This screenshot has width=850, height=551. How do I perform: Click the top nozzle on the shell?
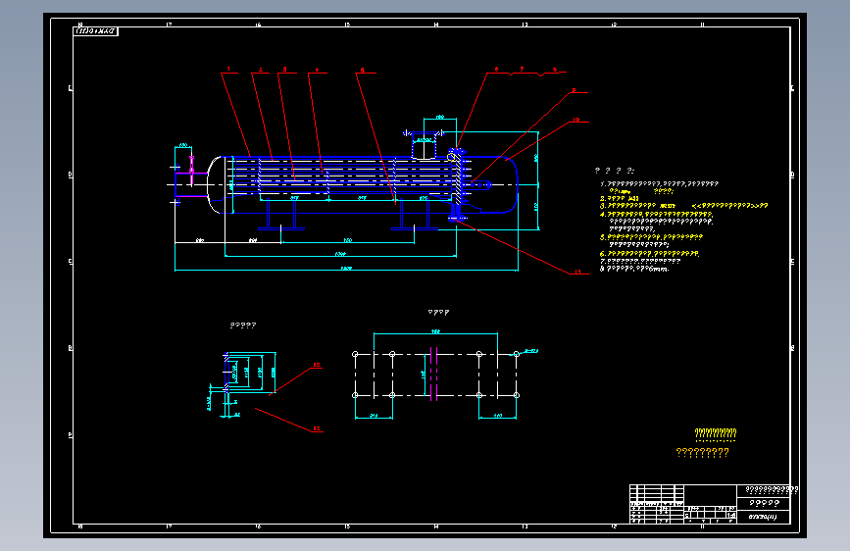pos(424,144)
